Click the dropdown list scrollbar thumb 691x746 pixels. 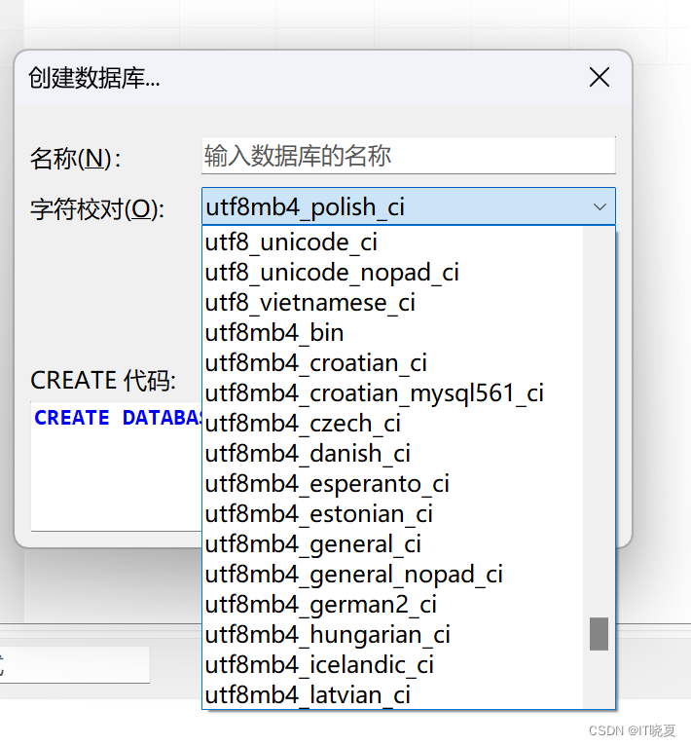tap(599, 634)
